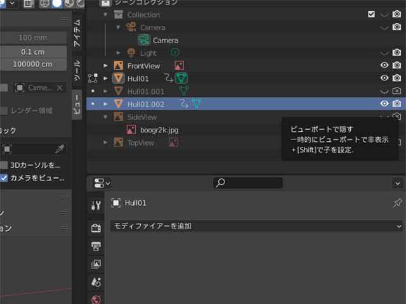
Task: Click the Hull01.001 mesh data icon
Action: (183, 91)
